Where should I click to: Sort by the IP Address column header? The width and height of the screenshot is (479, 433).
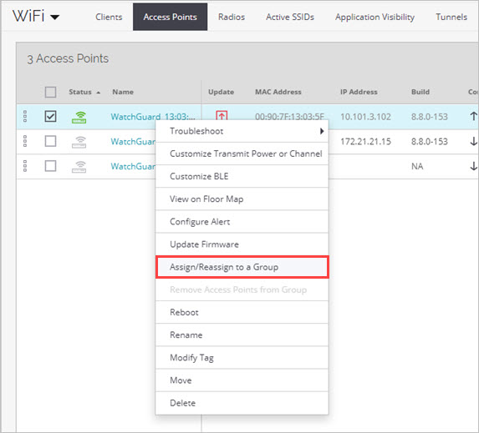pos(359,92)
